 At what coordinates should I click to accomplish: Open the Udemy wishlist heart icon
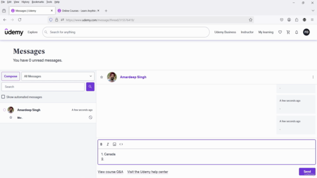point(280,32)
